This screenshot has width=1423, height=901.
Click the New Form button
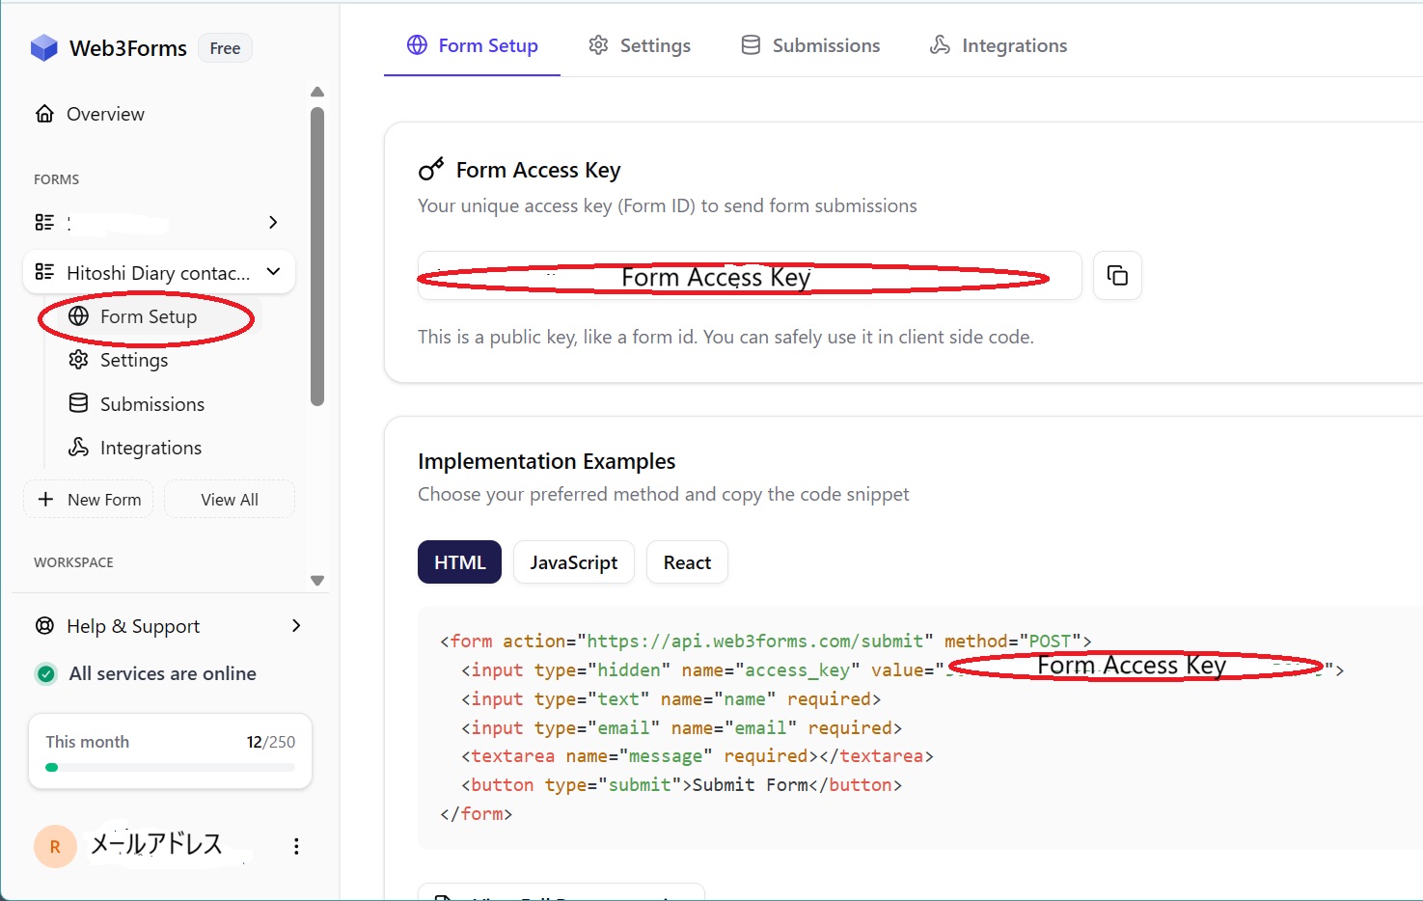point(89,500)
